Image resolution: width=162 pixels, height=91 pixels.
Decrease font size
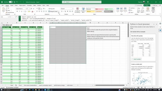tap(34, 9)
